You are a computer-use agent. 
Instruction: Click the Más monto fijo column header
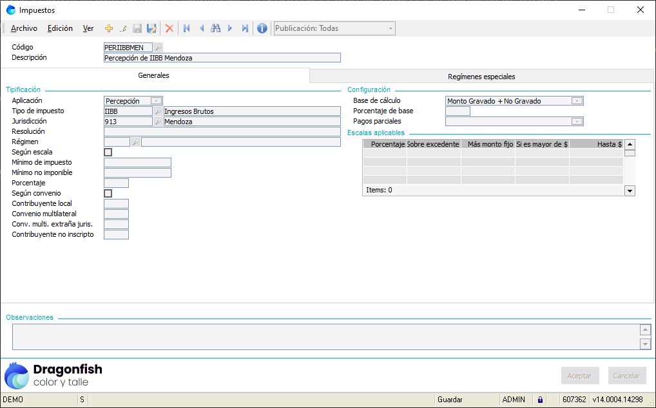tap(488, 144)
